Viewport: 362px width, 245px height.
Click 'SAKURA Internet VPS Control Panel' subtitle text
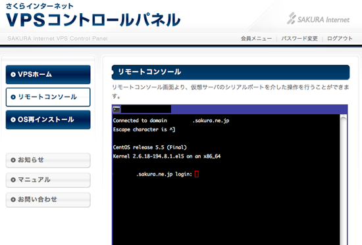click(x=57, y=39)
